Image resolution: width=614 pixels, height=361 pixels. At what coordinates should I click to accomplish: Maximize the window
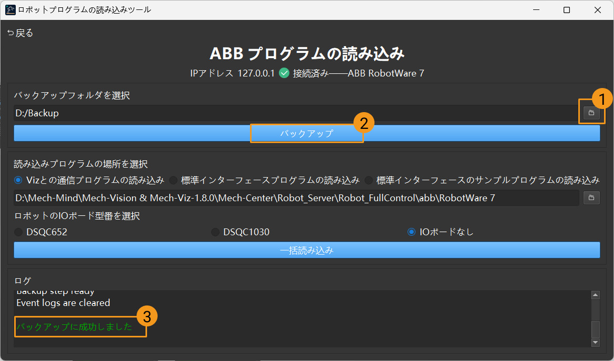[567, 10]
